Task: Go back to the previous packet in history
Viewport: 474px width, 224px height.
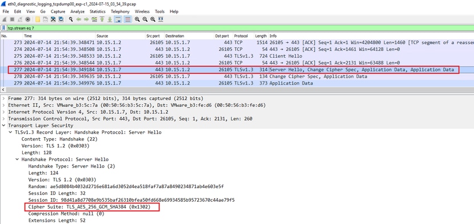Action: point(78,19)
